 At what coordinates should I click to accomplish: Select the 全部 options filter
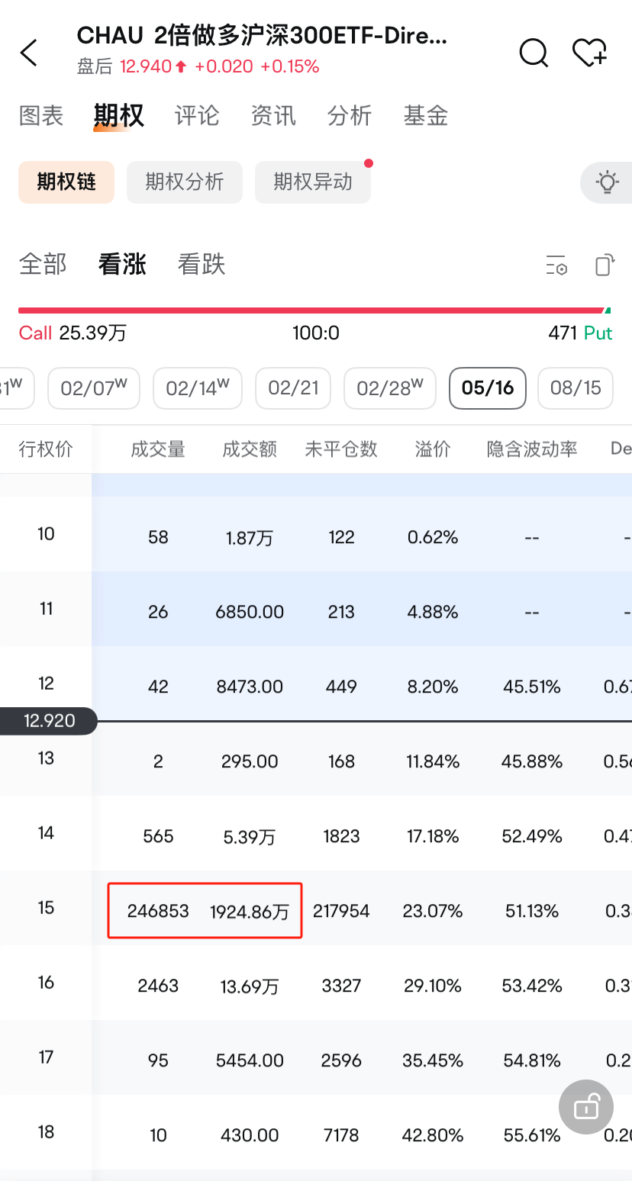pyautogui.click(x=43, y=265)
